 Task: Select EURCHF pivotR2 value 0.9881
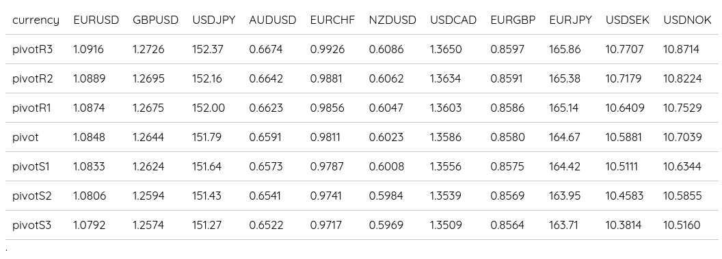point(326,78)
